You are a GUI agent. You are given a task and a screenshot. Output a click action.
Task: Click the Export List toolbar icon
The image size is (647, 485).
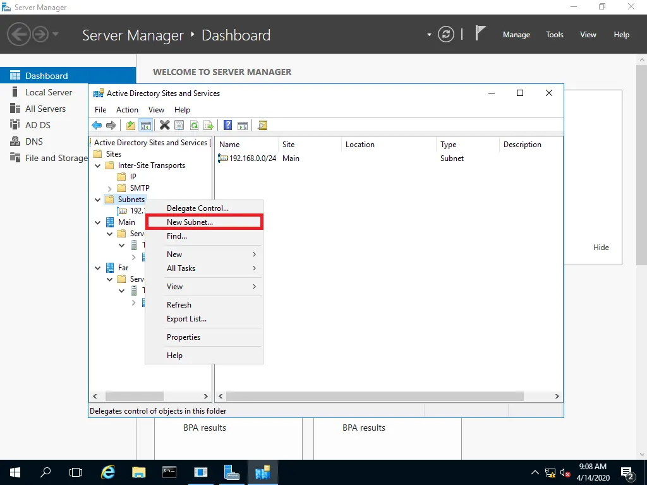click(209, 126)
